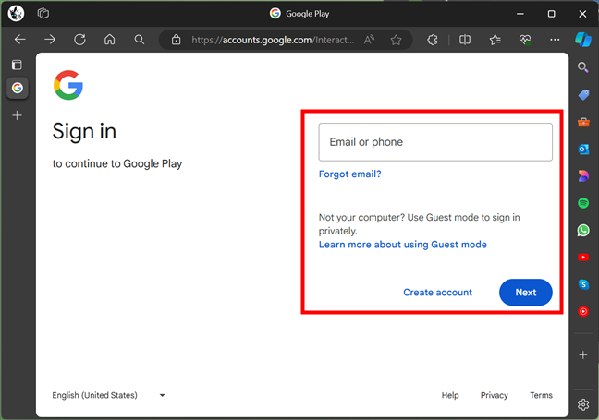This screenshot has height=420, width=599.
Task: Click the Create account button
Action: (438, 293)
